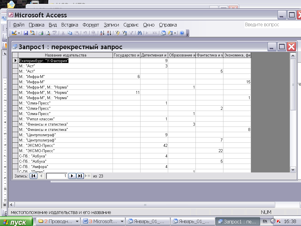Go to last record navigation button
The height and width of the screenshot is (226, 301).
(x=80, y=176)
